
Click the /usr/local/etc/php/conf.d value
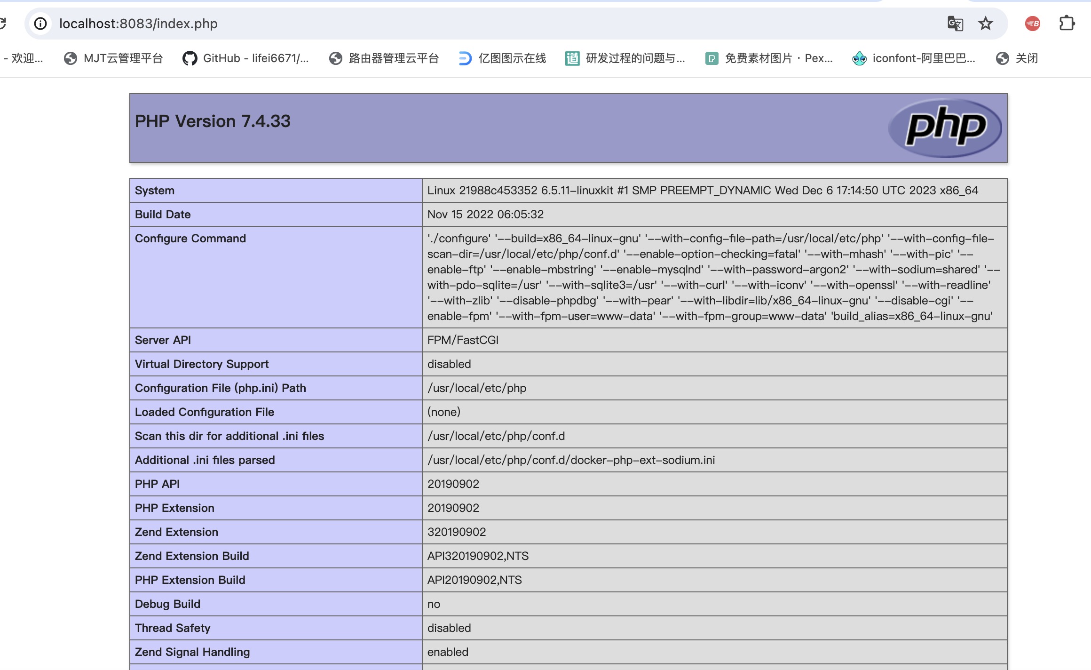496,436
